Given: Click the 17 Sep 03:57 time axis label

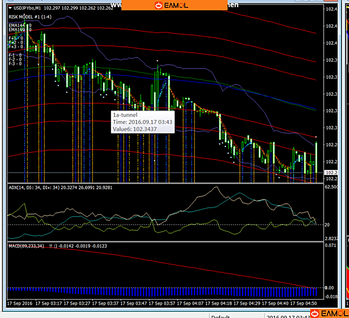Looking at the screenshot, I should pos(162,304).
